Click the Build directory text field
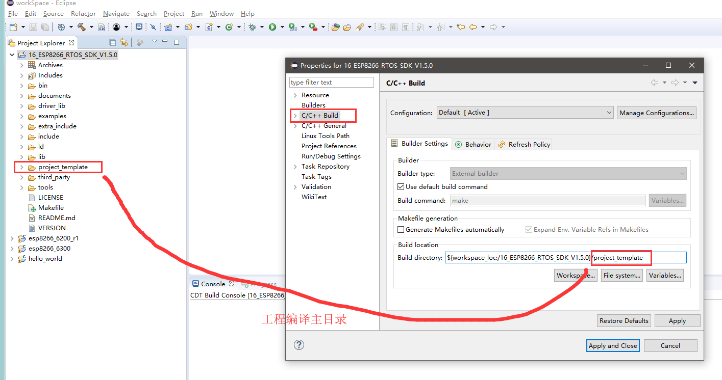Image resolution: width=722 pixels, height=380 pixels. point(565,258)
